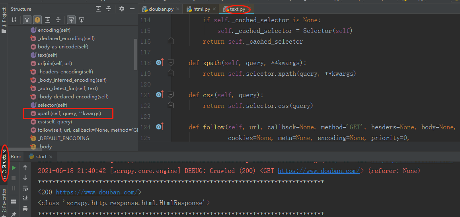Select urljoin(self, url) method
This screenshot has height=217, width=460.
coord(51,63)
